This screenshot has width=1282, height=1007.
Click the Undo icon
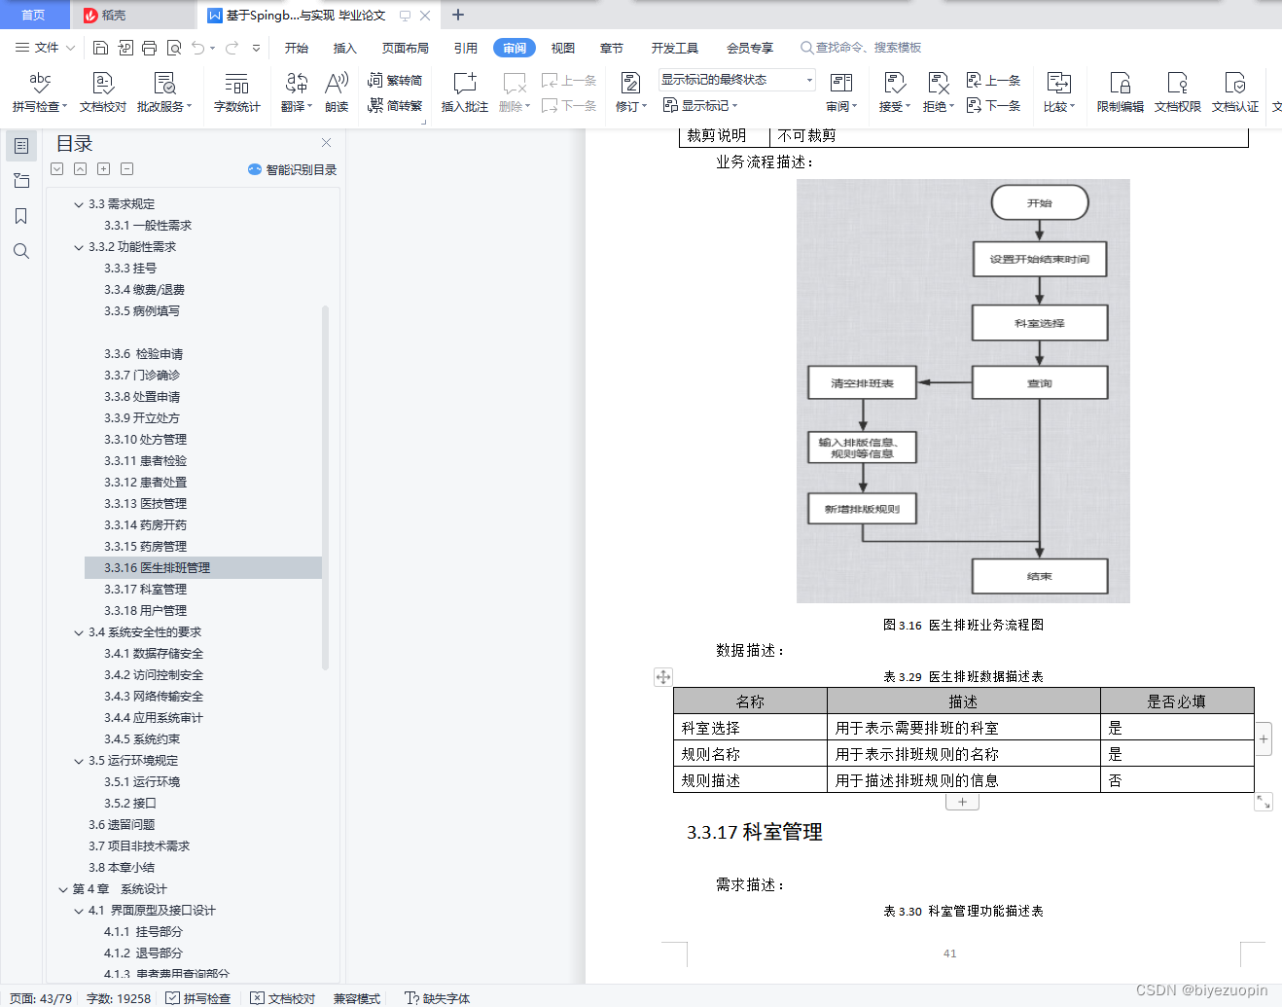[x=198, y=47]
